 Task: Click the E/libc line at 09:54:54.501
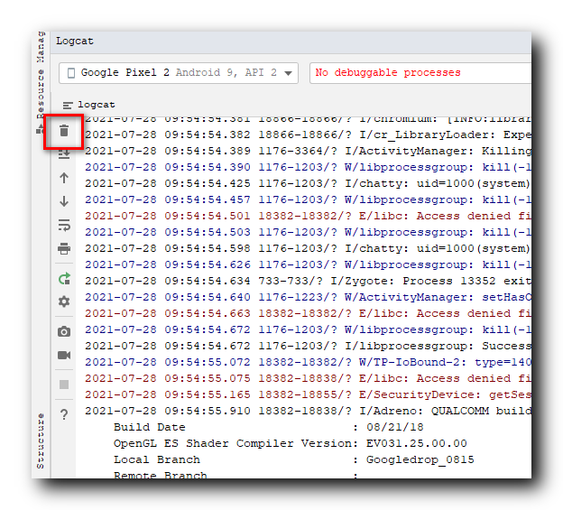308,216
